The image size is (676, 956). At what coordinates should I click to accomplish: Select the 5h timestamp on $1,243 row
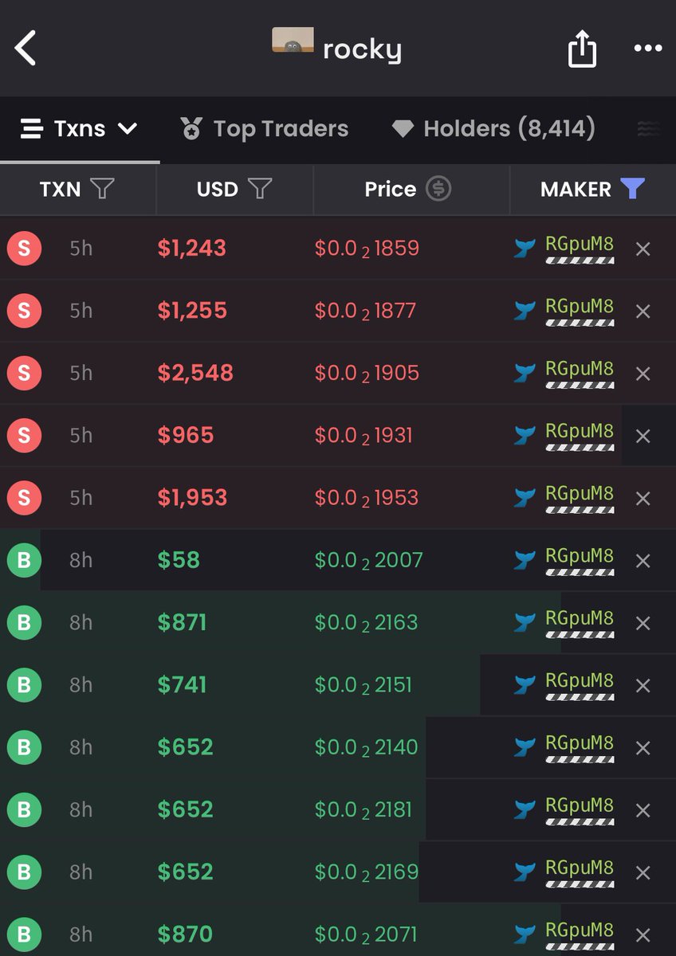pyautogui.click(x=81, y=249)
